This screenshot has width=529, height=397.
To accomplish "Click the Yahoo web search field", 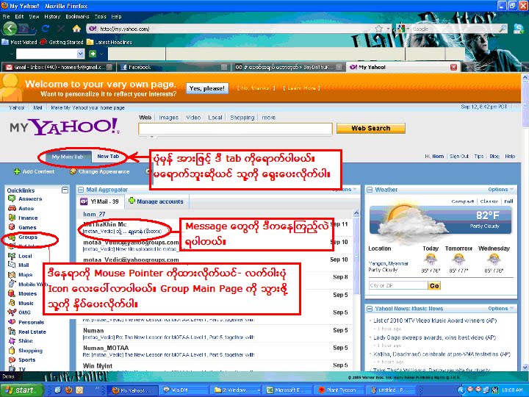I will tap(235, 129).
